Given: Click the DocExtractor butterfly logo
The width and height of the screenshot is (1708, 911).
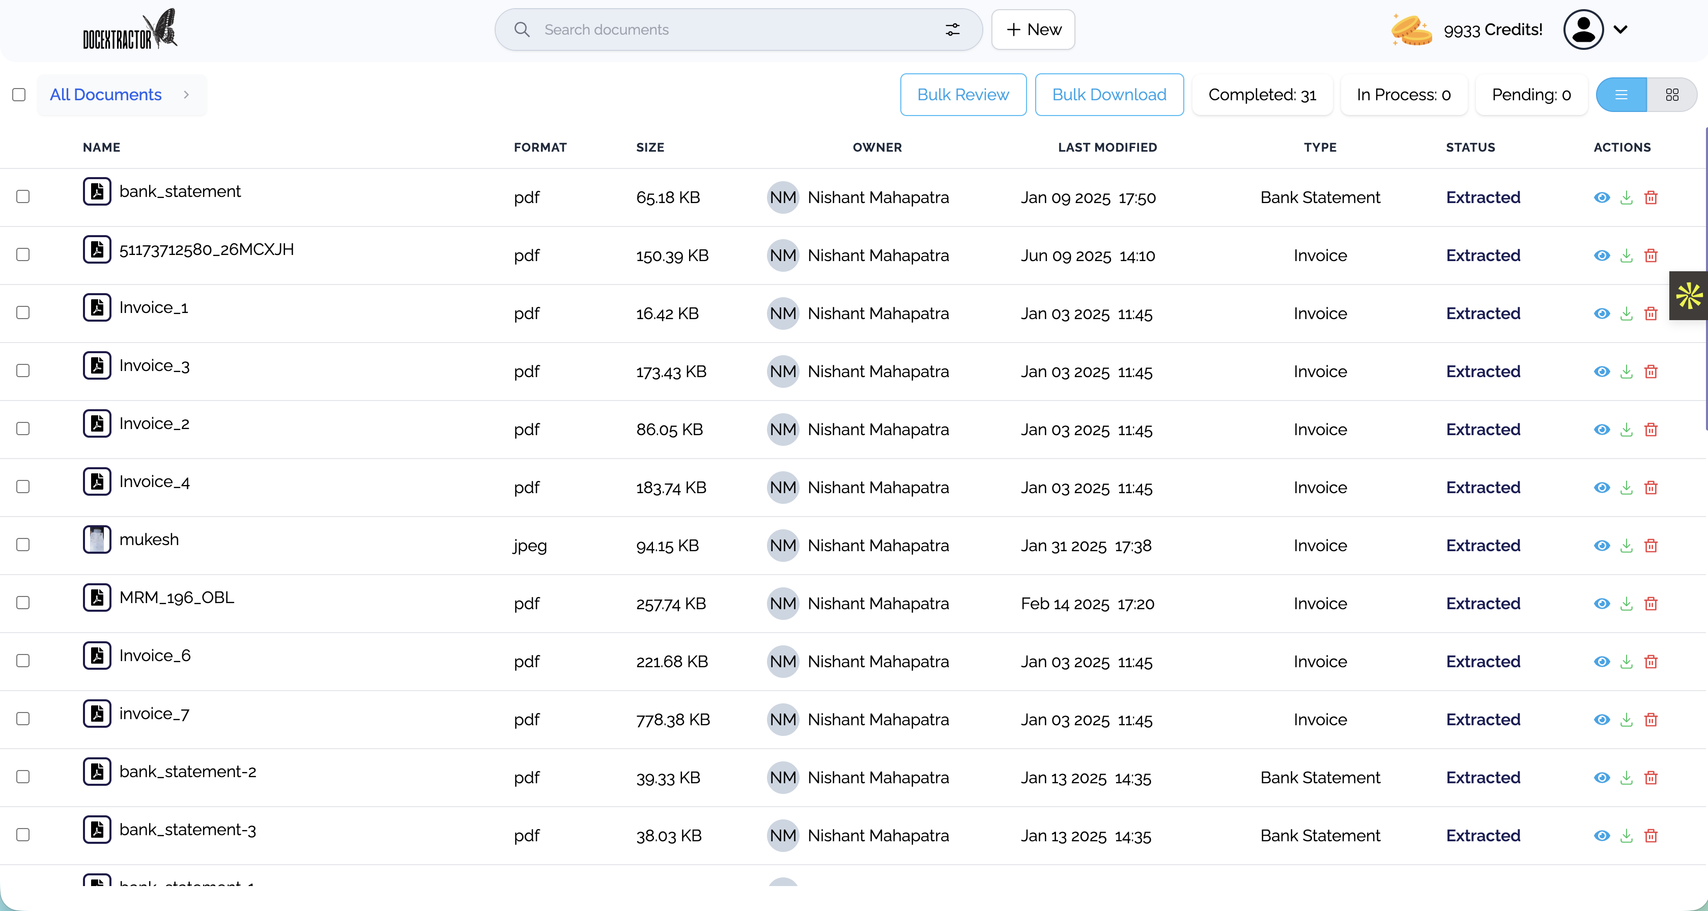Looking at the screenshot, I should [x=130, y=30].
